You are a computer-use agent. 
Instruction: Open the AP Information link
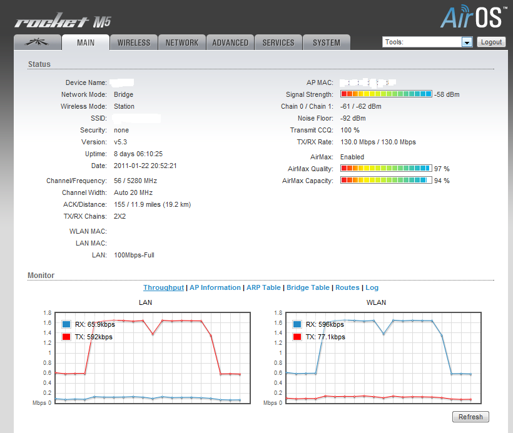pyautogui.click(x=215, y=287)
